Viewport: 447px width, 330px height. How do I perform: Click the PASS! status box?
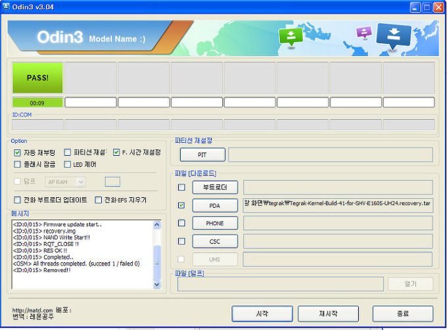(37, 78)
